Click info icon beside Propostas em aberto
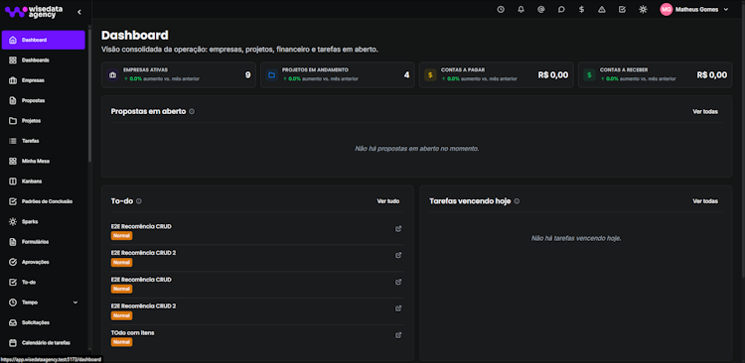Viewport: 745px width, 363px height. coord(192,111)
